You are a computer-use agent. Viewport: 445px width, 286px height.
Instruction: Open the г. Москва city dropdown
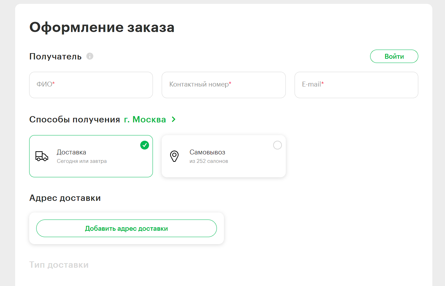tap(145, 120)
